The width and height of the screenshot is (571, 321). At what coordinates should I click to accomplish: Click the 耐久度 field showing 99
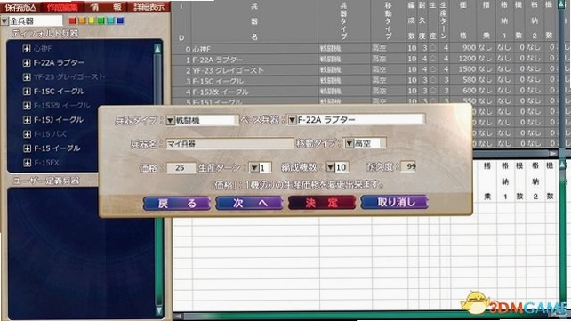tap(408, 166)
